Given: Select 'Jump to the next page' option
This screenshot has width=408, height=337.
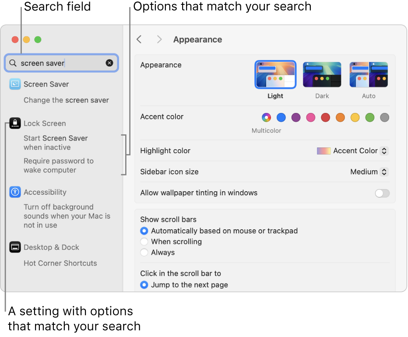Looking at the screenshot, I should [x=144, y=285].
